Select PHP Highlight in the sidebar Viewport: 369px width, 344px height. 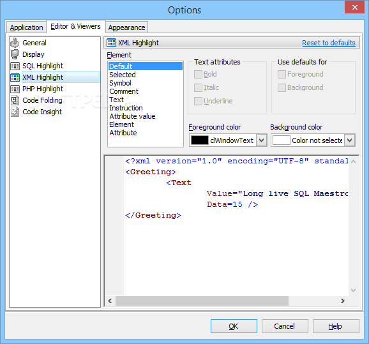[43, 89]
